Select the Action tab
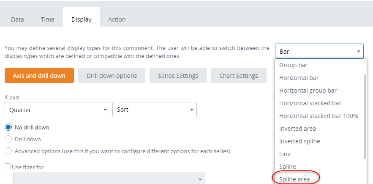 117,19
